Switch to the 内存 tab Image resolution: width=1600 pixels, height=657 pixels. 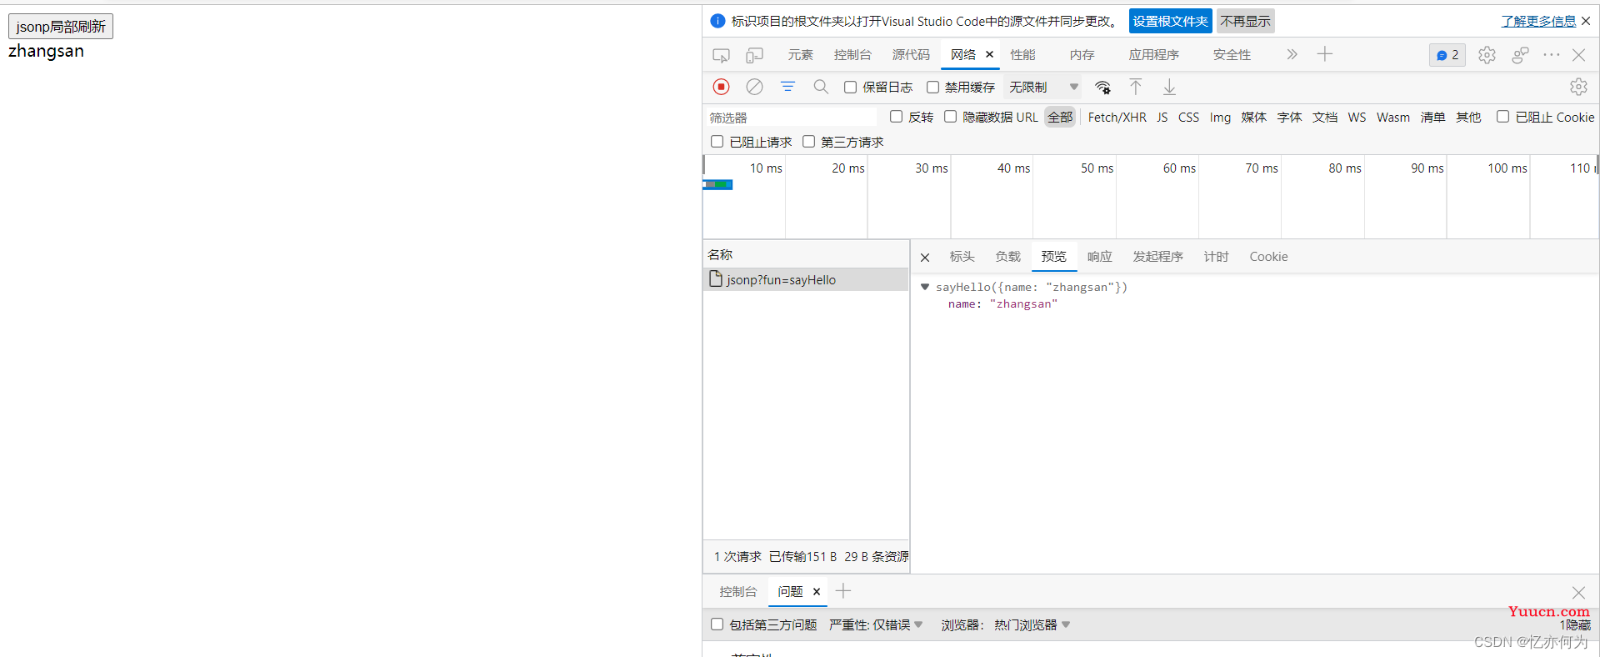(1082, 55)
